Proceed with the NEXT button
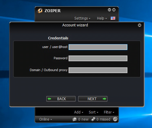152x128 pixels. [93, 99]
